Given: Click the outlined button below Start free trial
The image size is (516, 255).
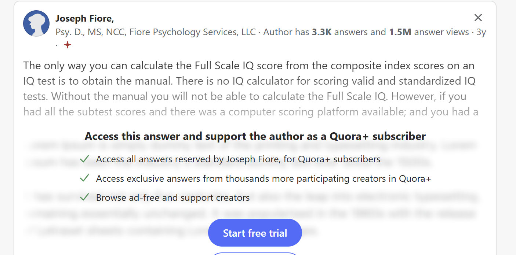Looking at the screenshot, I should 255,254.
